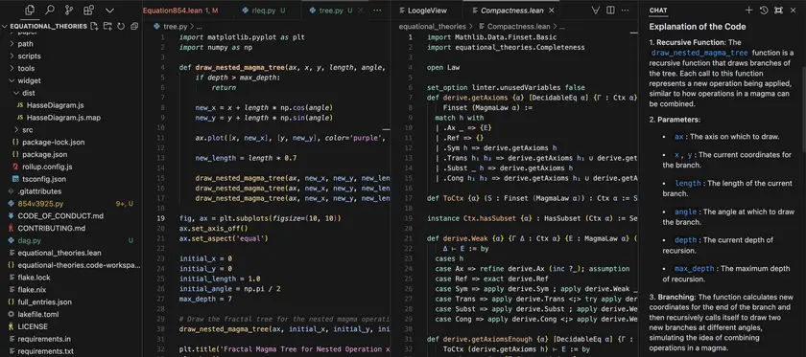Select the tree.py editor tab

point(335,11)
